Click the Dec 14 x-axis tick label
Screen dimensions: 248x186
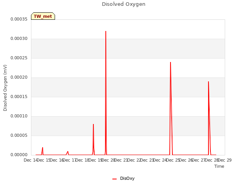31,160
